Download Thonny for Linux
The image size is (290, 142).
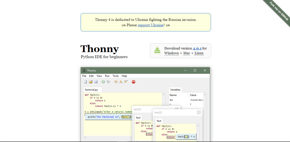pyautogui.click(x=199, y=53)
